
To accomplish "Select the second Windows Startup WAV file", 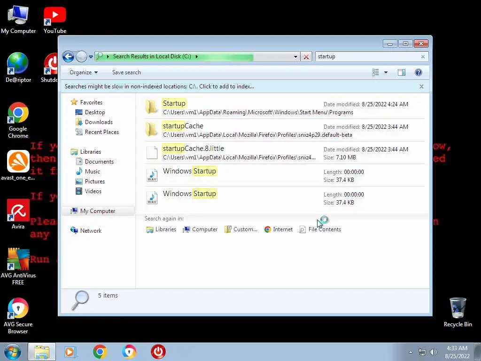I will point(285,198).
